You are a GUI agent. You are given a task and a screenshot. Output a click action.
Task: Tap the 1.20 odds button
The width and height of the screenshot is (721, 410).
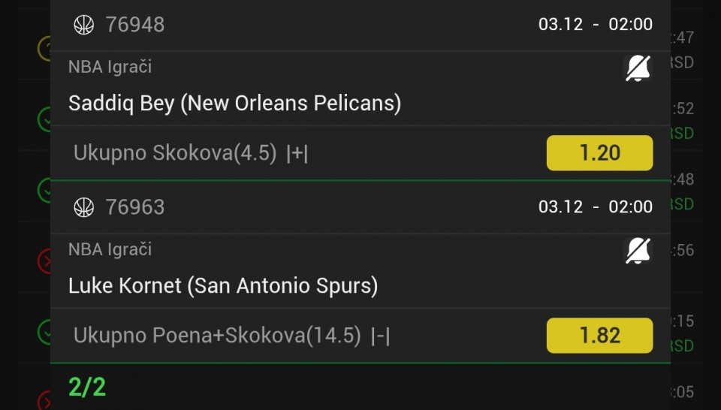point(599,153)
